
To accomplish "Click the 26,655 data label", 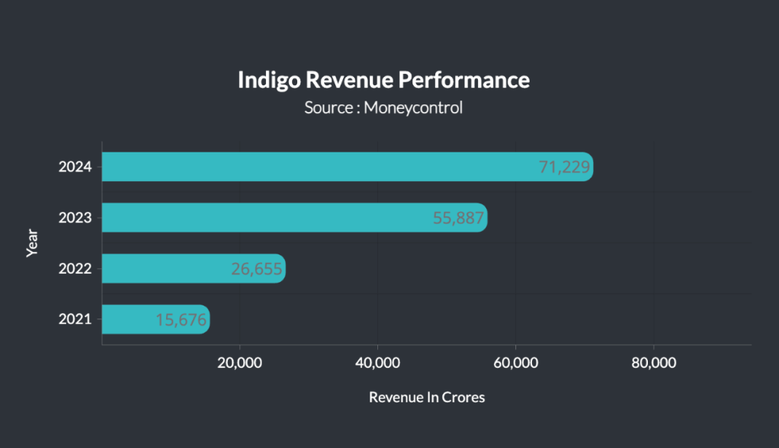I will point(257,269).
